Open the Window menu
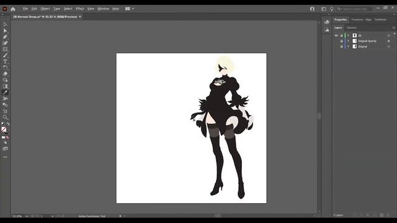This screenshot has height=223, width=397. point(104,9)
